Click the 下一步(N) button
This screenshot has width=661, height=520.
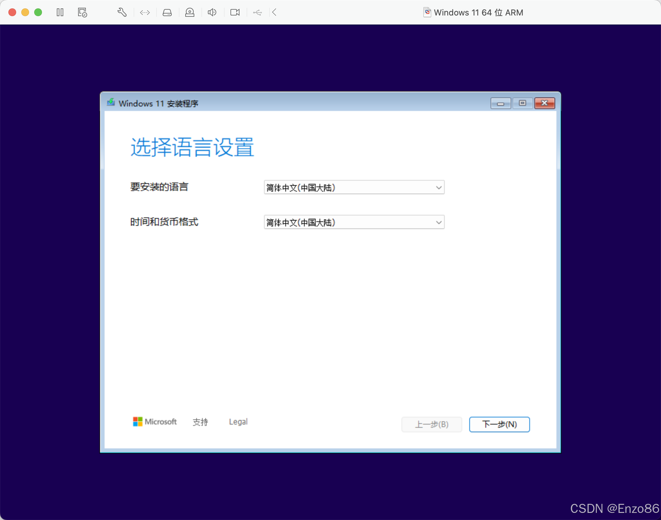coord(499,424)
